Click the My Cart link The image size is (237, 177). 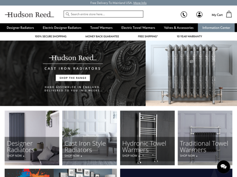[217, 15]
